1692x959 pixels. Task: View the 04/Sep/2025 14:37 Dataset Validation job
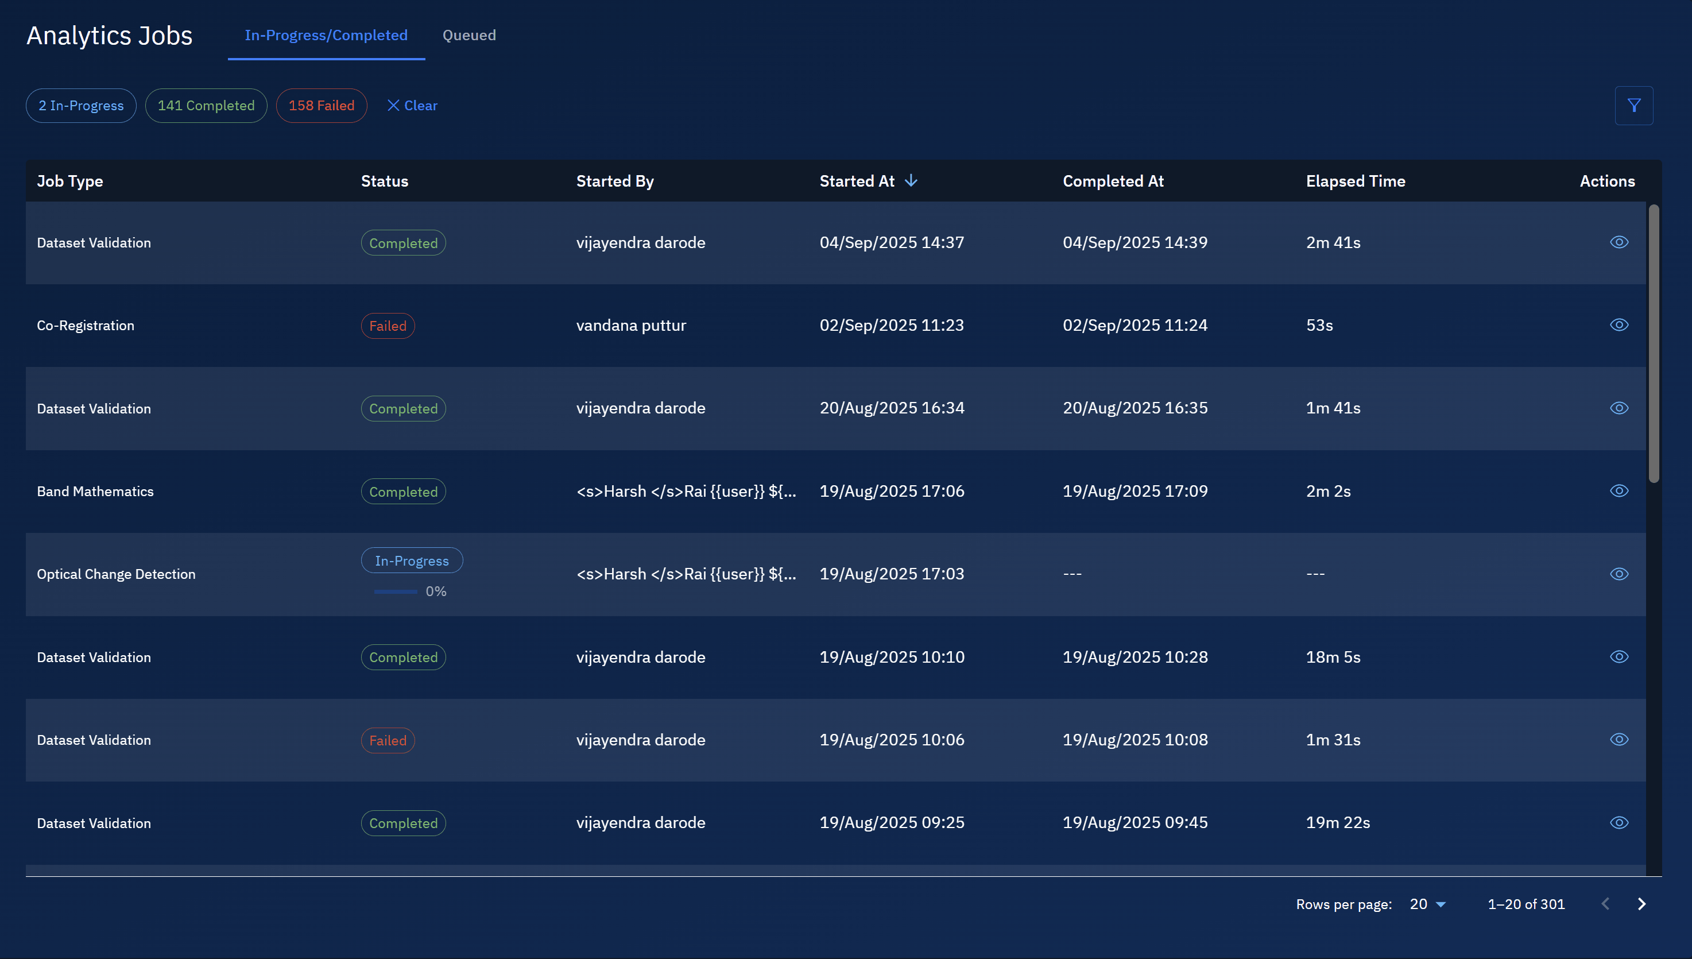point(1619,242)
